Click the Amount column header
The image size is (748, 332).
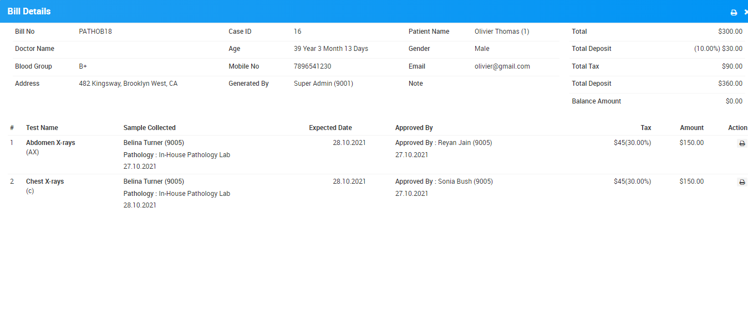pos(691,128)
